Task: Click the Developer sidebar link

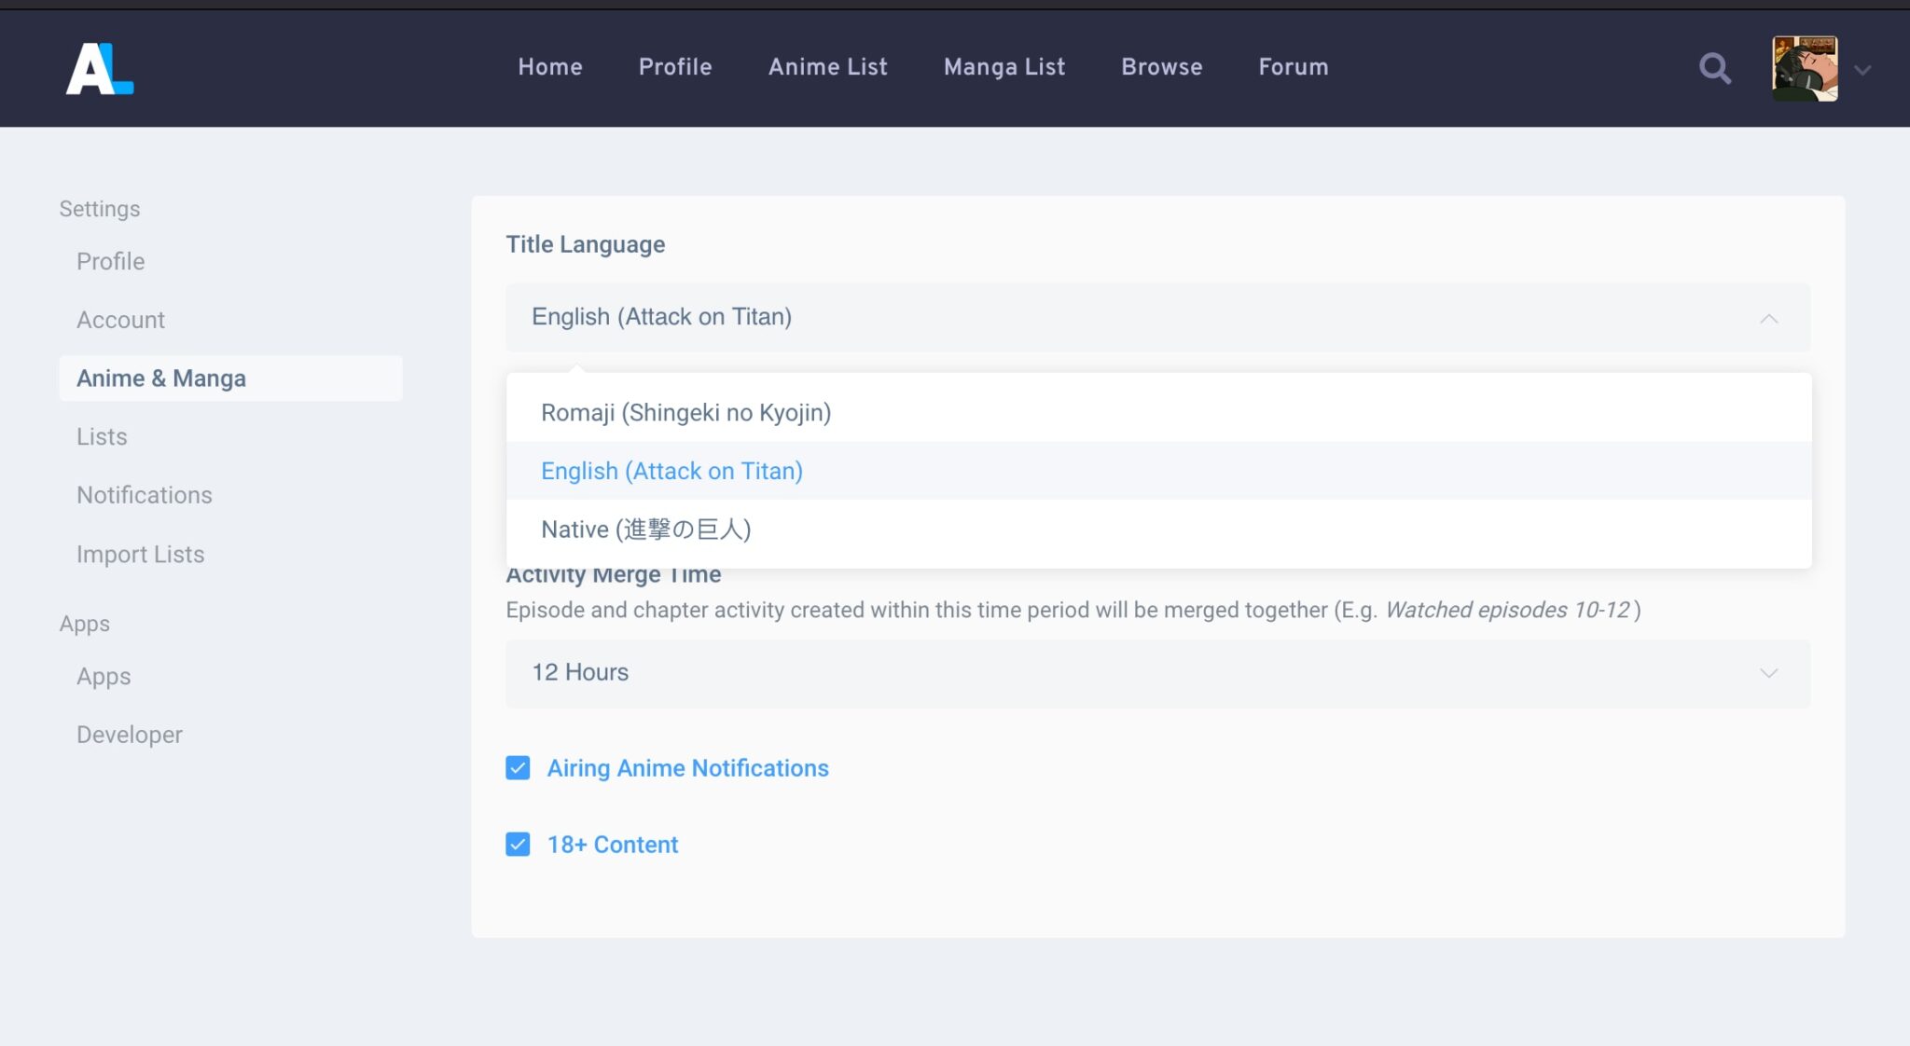Action: pyautogui.click(x=129, y=735)
